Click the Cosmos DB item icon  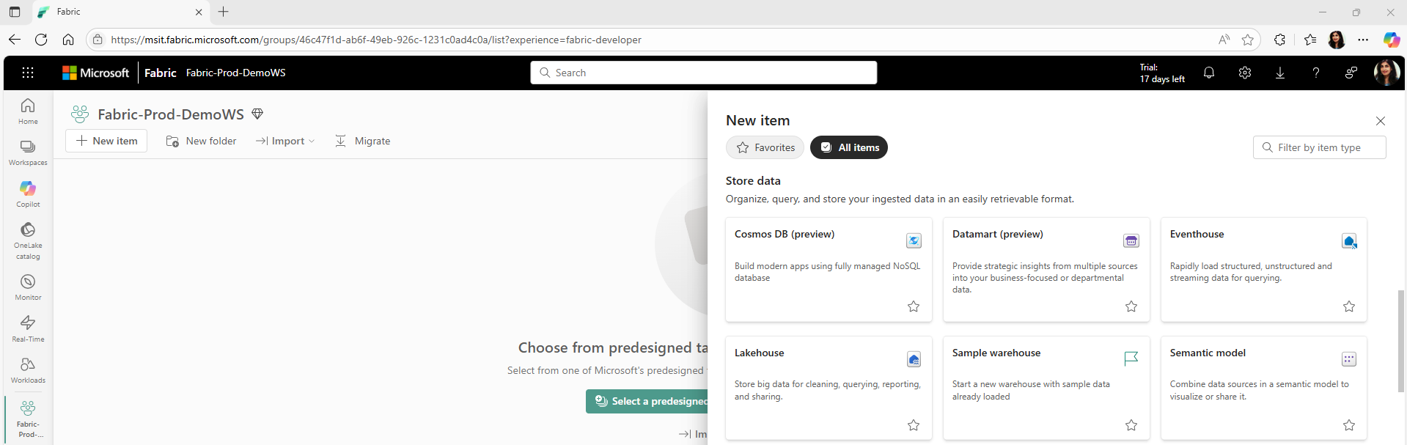914,240
